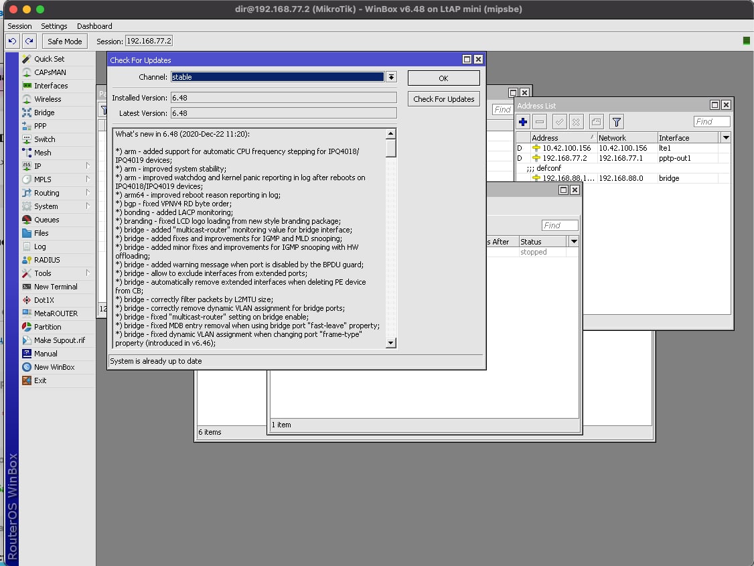
Task: Open columns dropdown next to Status header
Action: point(574,242)
